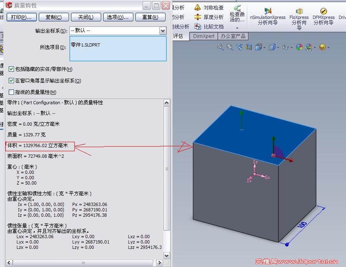Click the 密度 = 0.00 density line
Viewport: 346px width, 267px height.
coord(33,124)
